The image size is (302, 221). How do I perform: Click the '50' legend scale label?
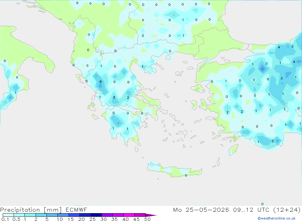[148, 219]
